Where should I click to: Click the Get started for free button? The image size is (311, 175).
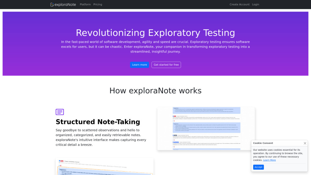coord(166,65)
